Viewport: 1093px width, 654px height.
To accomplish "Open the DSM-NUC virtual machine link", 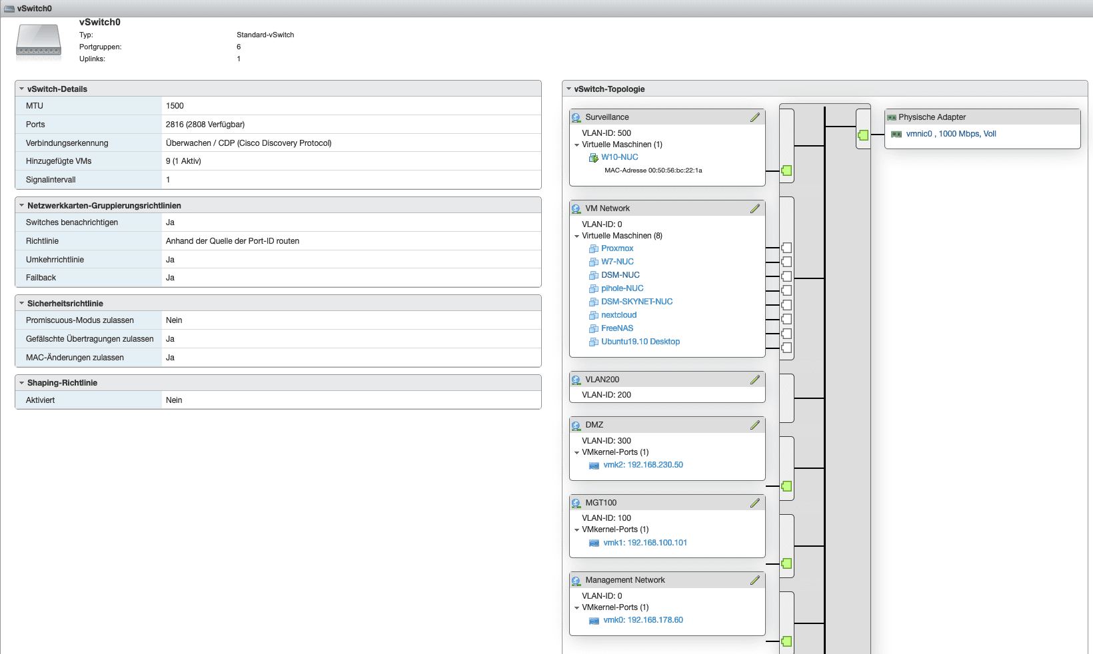I will pyautogui.click(x=620, y=275).
